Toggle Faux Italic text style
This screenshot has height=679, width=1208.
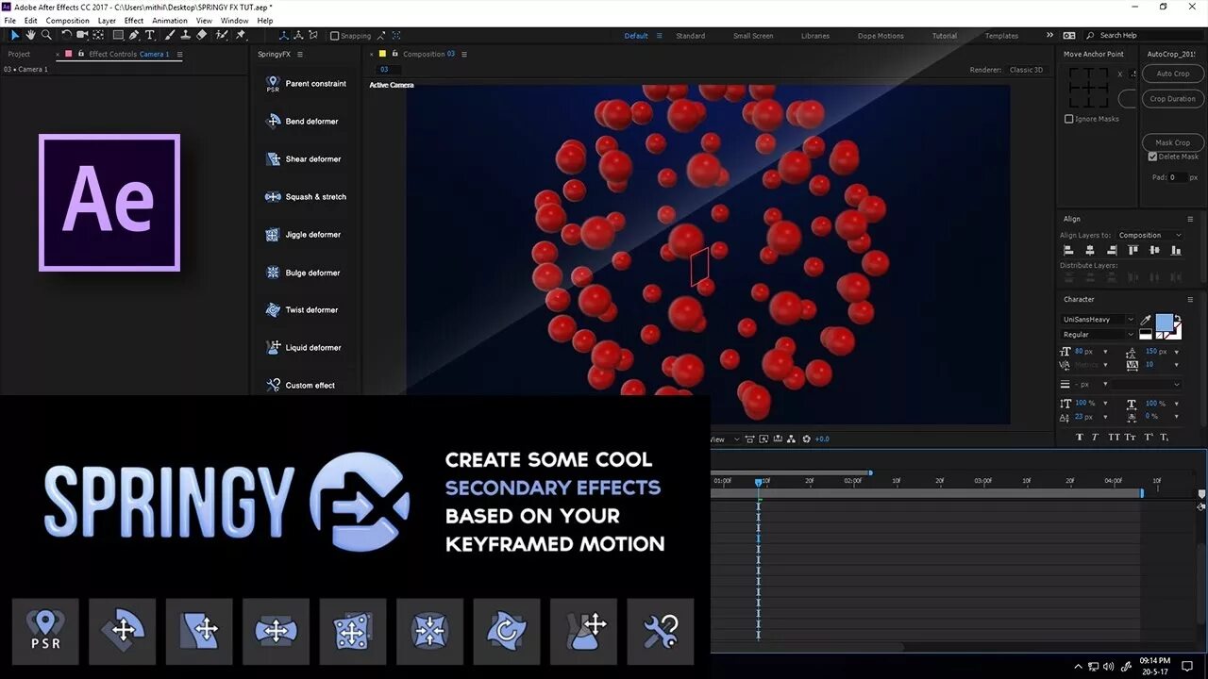(1095, 438)
